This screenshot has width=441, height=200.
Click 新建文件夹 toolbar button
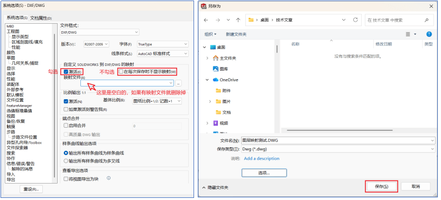coord(236,34)
